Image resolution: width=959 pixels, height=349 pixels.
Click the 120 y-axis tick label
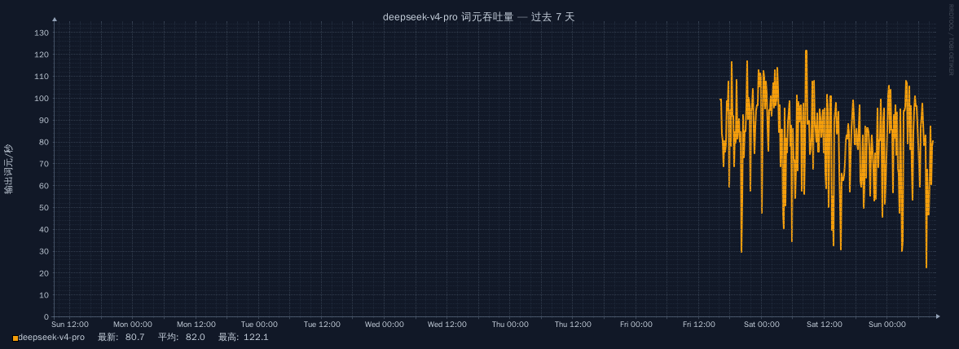tap(41, 55)
